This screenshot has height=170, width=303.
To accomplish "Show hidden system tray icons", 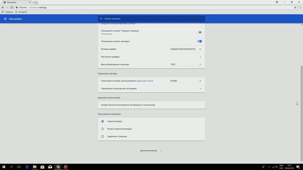I will (269, 167).
